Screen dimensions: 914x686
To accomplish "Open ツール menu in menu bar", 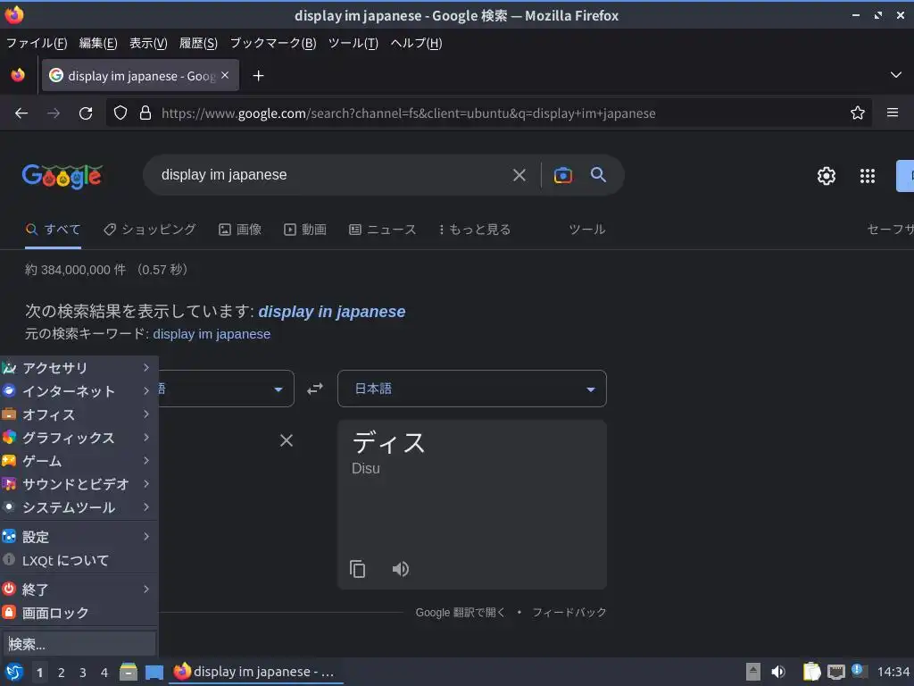I will [x=353, y=43].
